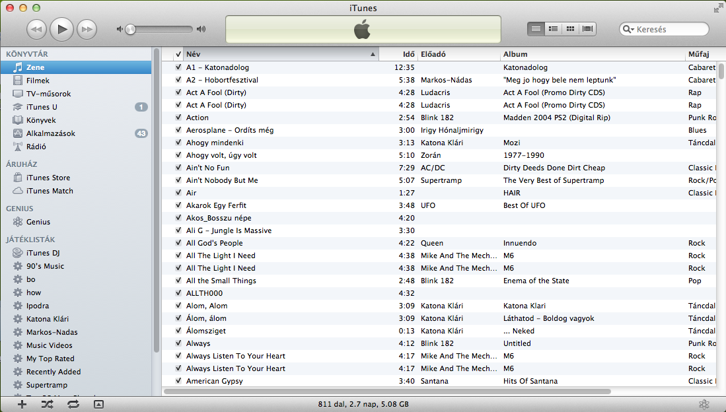Uncheck the Ahogy mindenki checkbox
Image resolution: width=726 pixels, height=412 pixels.
click(178, 143)
